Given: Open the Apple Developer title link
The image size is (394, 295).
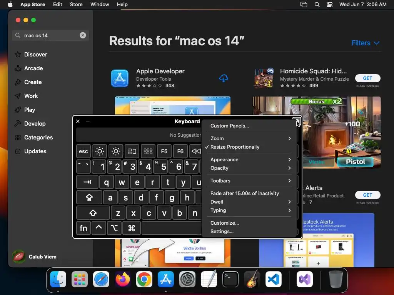Looking at the screenshot, I should click(160, 71).
